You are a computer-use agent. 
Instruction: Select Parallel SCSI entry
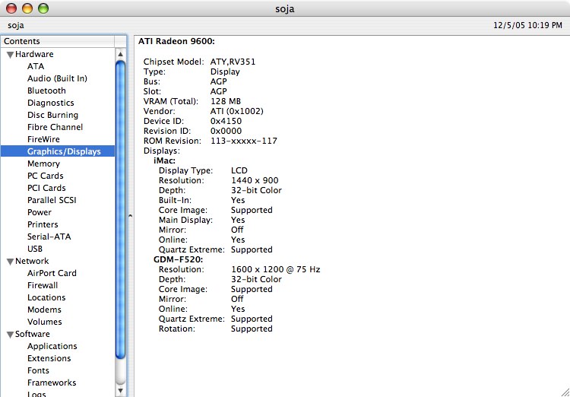pos(52,200)
